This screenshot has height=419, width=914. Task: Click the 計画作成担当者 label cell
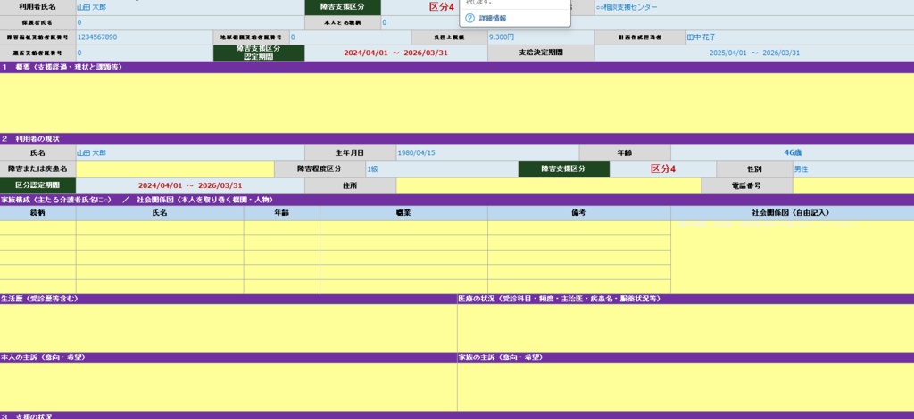[x=640, y=37]
